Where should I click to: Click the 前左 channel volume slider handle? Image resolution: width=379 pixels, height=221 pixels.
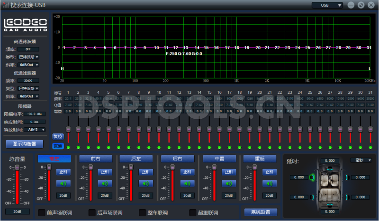click(x=49, y=167)
